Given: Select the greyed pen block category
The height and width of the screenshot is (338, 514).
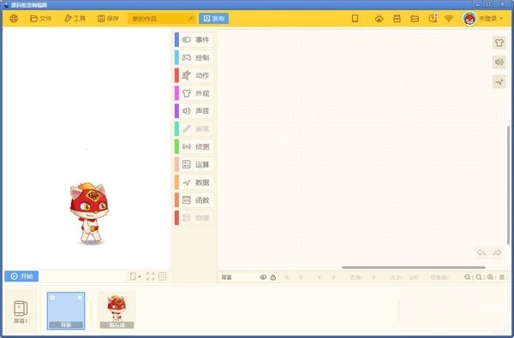Looking at the screenshot, I should [x=194, y=129].
